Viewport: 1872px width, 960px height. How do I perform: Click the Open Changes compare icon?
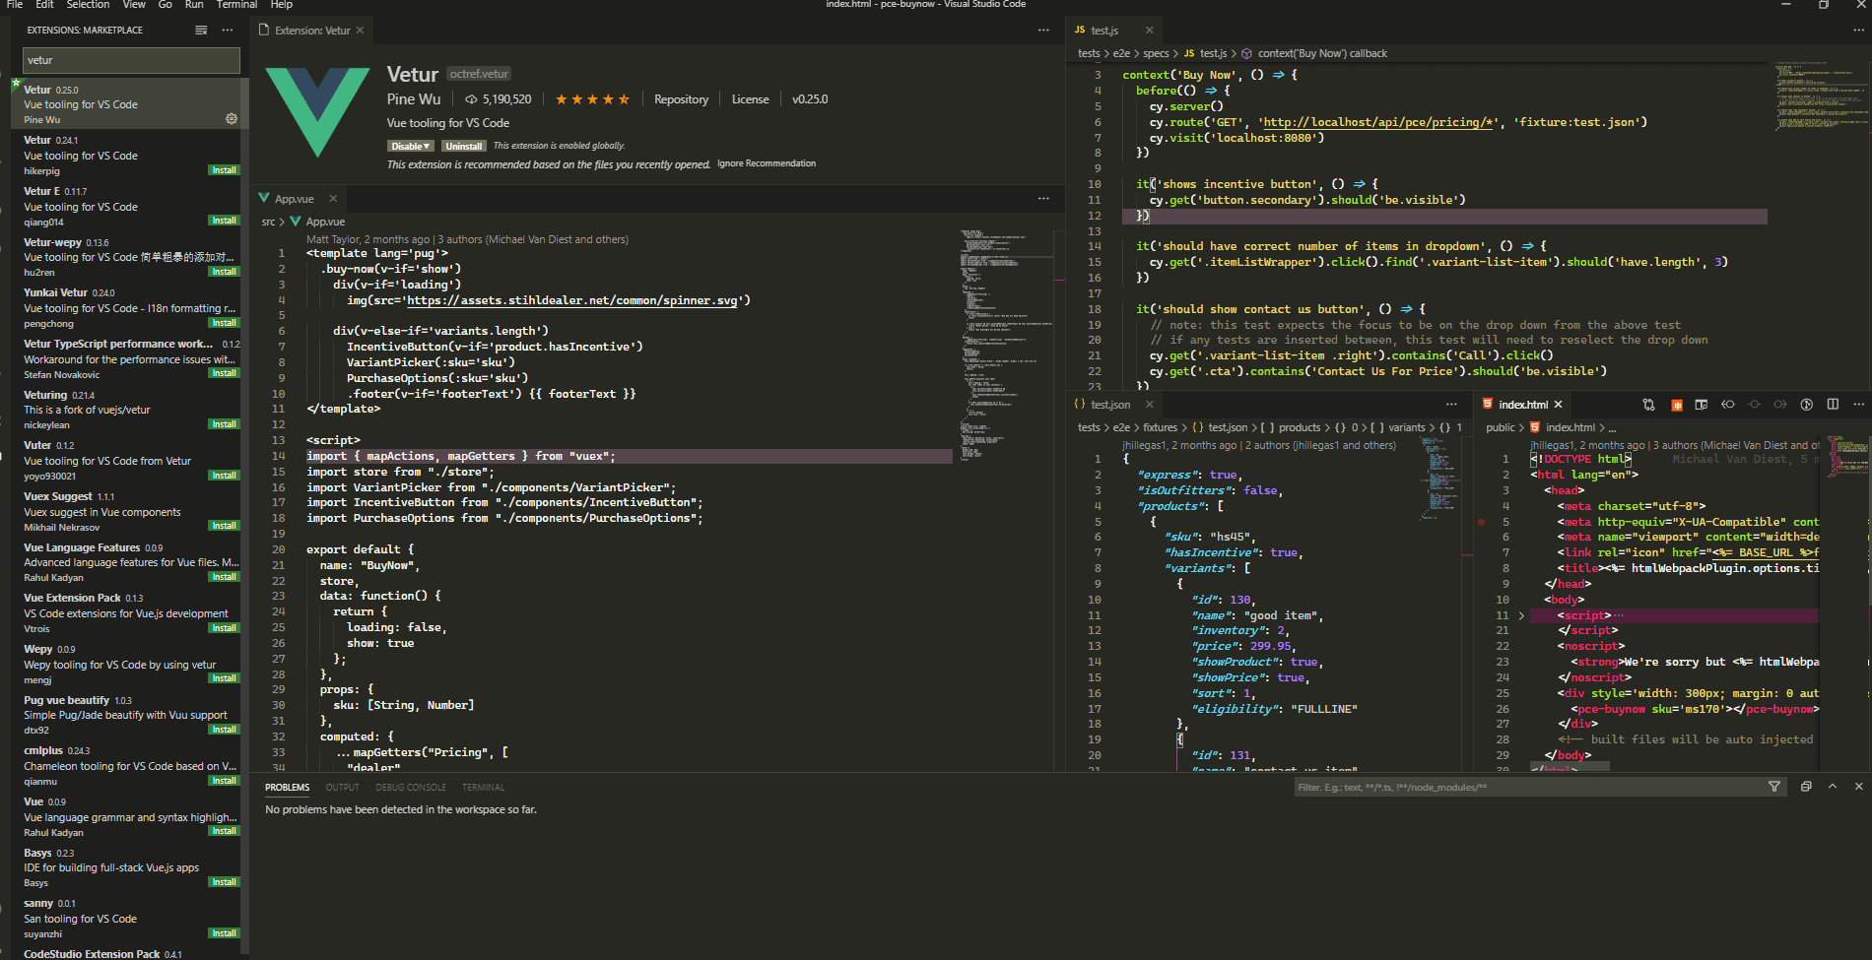1648,404
